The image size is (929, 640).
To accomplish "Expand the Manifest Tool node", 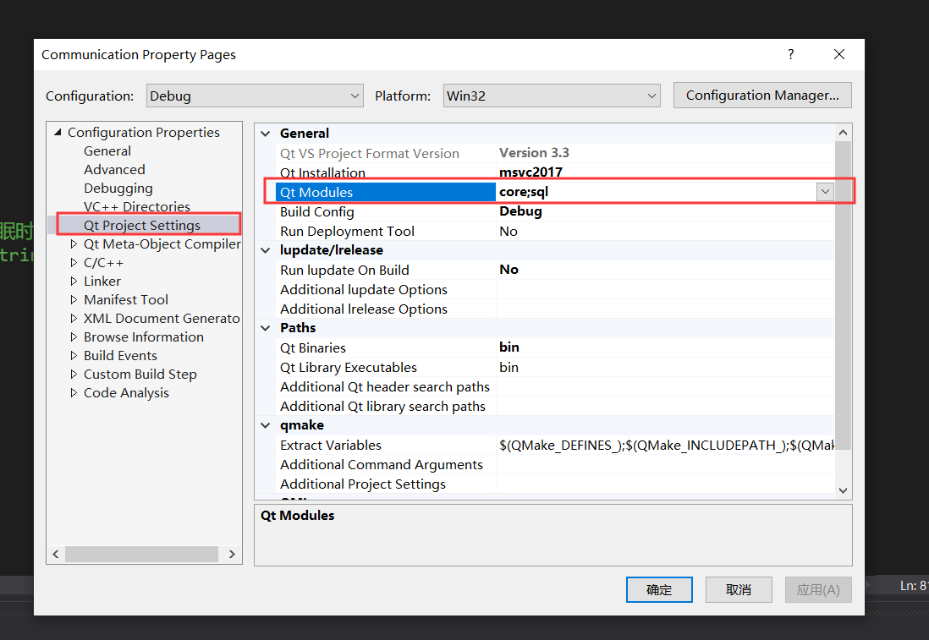I will point(74,299).
